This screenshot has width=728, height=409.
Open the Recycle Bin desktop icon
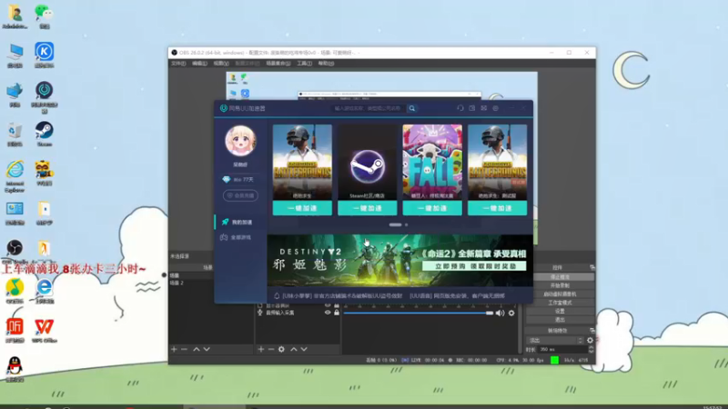(15, 134)
